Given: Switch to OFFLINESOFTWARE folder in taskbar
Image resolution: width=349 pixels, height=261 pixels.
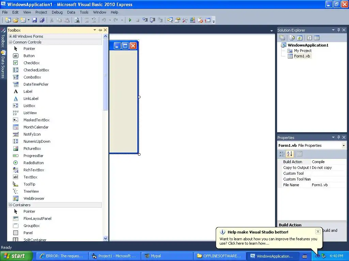Looking at the screenshot, I should pos(220,256).
